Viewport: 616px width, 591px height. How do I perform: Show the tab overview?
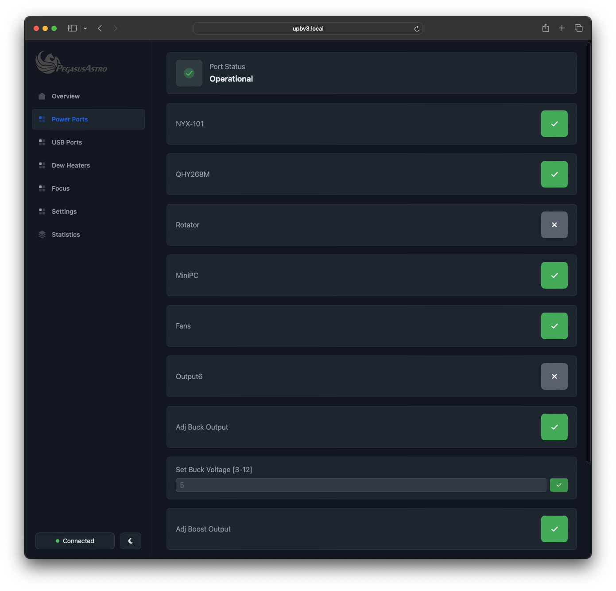pos(578,28)
